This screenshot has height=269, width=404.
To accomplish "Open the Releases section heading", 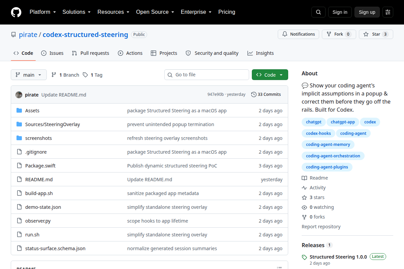I will [x=313, y=245].
